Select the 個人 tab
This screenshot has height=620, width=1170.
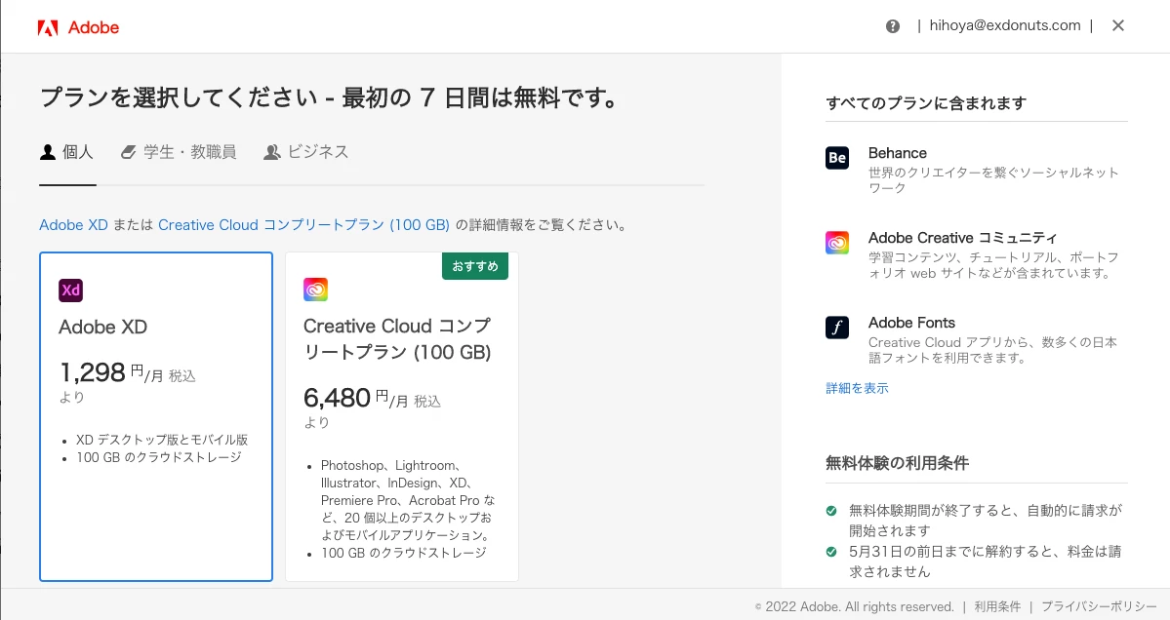pos(67,152)
